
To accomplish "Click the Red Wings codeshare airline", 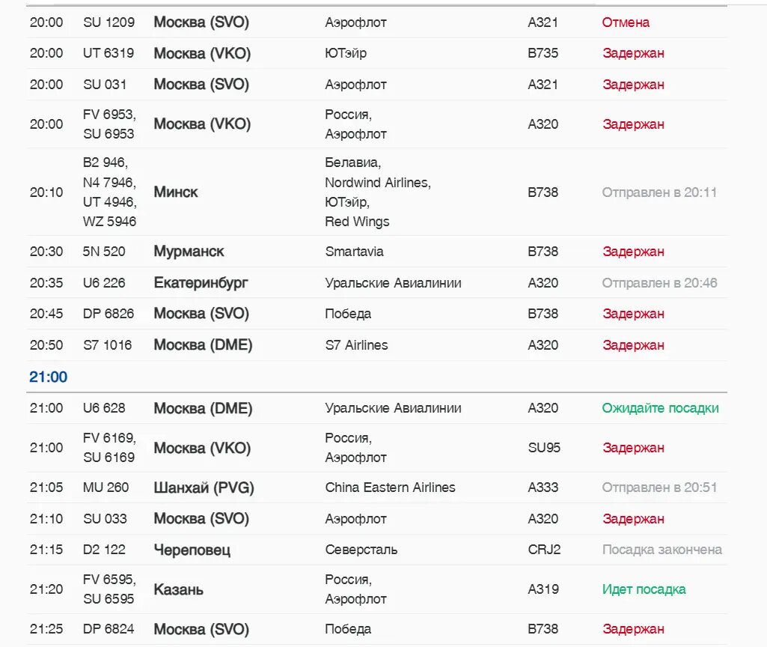I will tap(357, 222).
